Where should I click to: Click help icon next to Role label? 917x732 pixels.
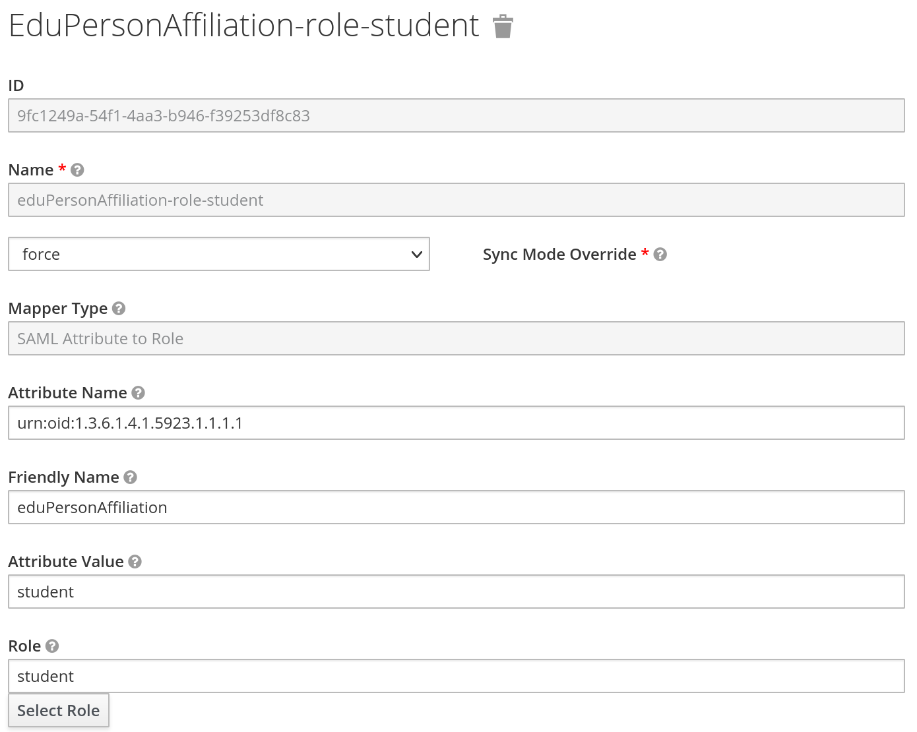[x=52, y=646]
